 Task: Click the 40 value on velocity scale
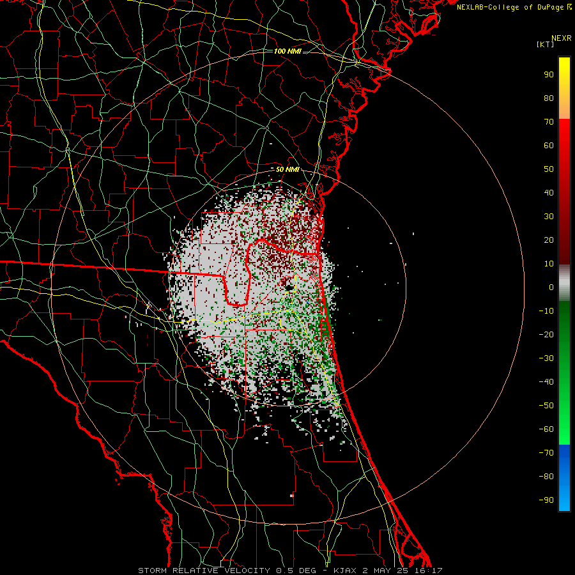coord(549,193)
